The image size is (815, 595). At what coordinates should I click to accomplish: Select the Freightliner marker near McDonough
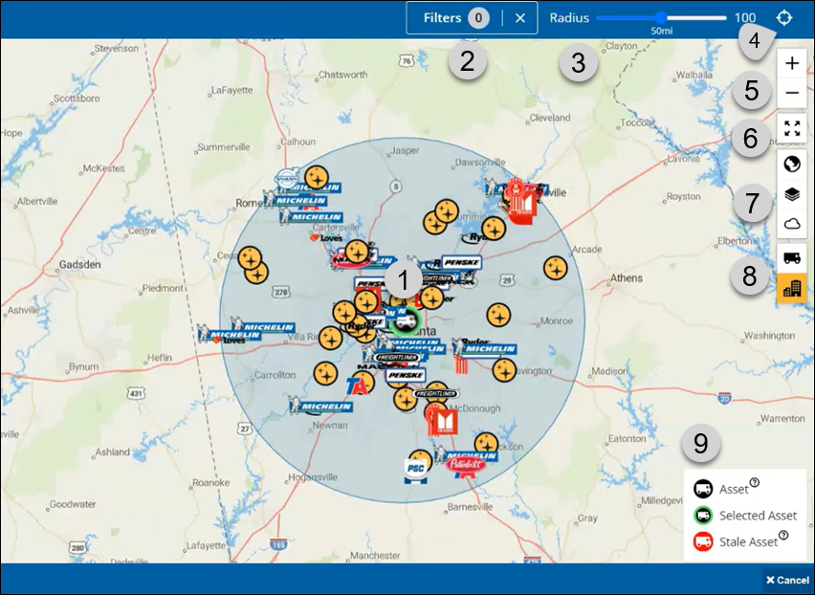pos(436,394)
